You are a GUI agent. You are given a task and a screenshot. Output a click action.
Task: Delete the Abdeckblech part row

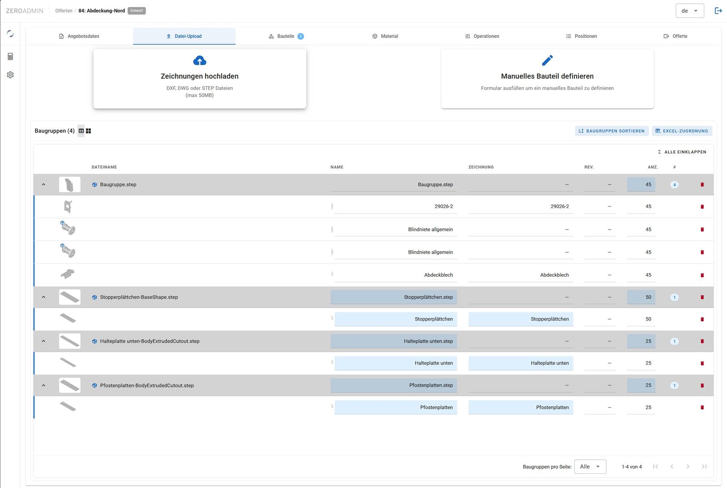[702, 275]
